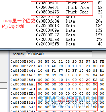Screen dimensions: 106x112
Task: Select map address 0x0800fc00
Action: coord(48,17)
